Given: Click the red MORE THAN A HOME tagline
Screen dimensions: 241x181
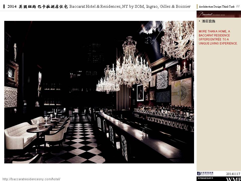Looking at the screenshot, I should (218, 37).
